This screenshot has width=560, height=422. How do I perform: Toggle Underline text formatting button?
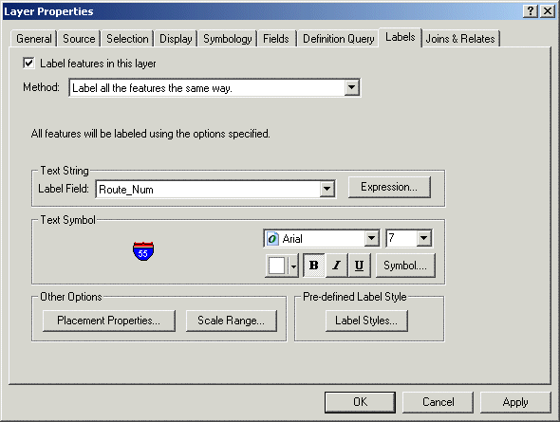359,265
